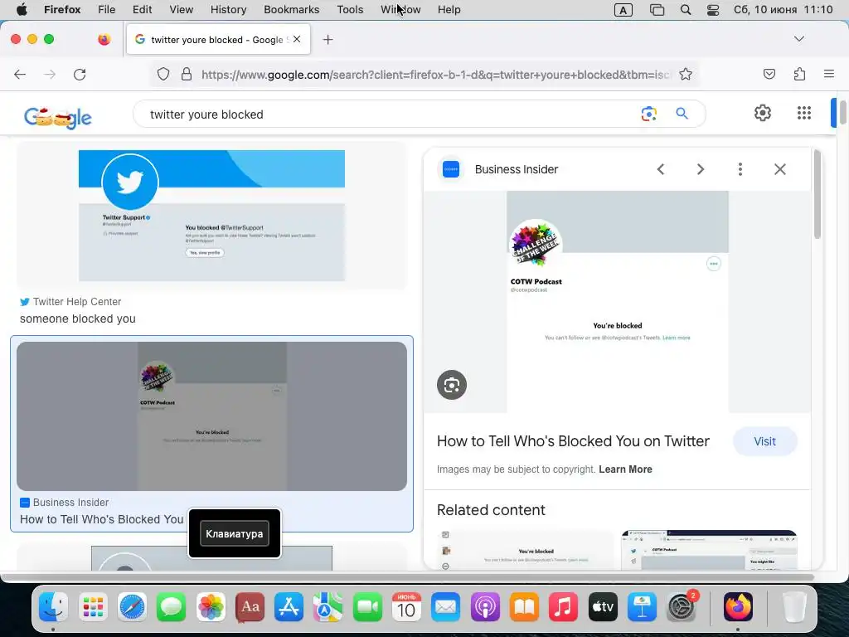Search by image with Google Lens icon

648,114
